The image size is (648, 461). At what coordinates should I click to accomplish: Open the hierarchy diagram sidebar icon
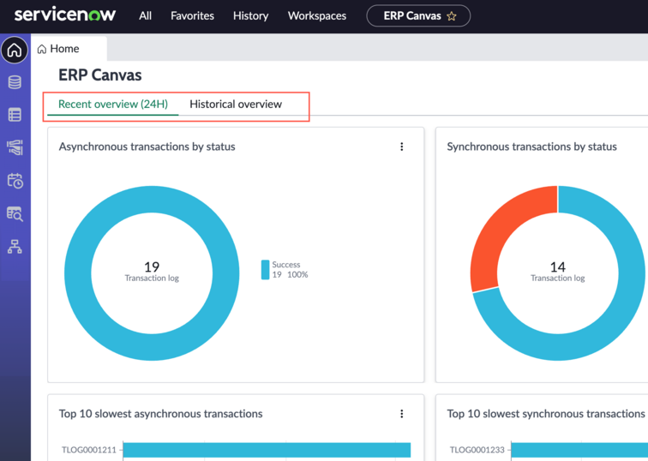(15, 247)
